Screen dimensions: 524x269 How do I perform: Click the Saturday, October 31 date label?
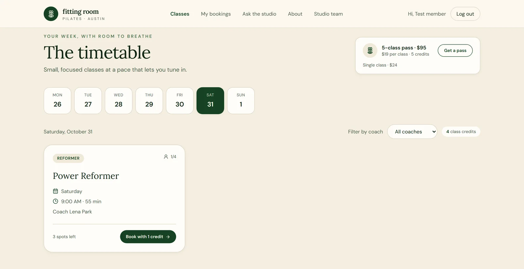(68, 132)
